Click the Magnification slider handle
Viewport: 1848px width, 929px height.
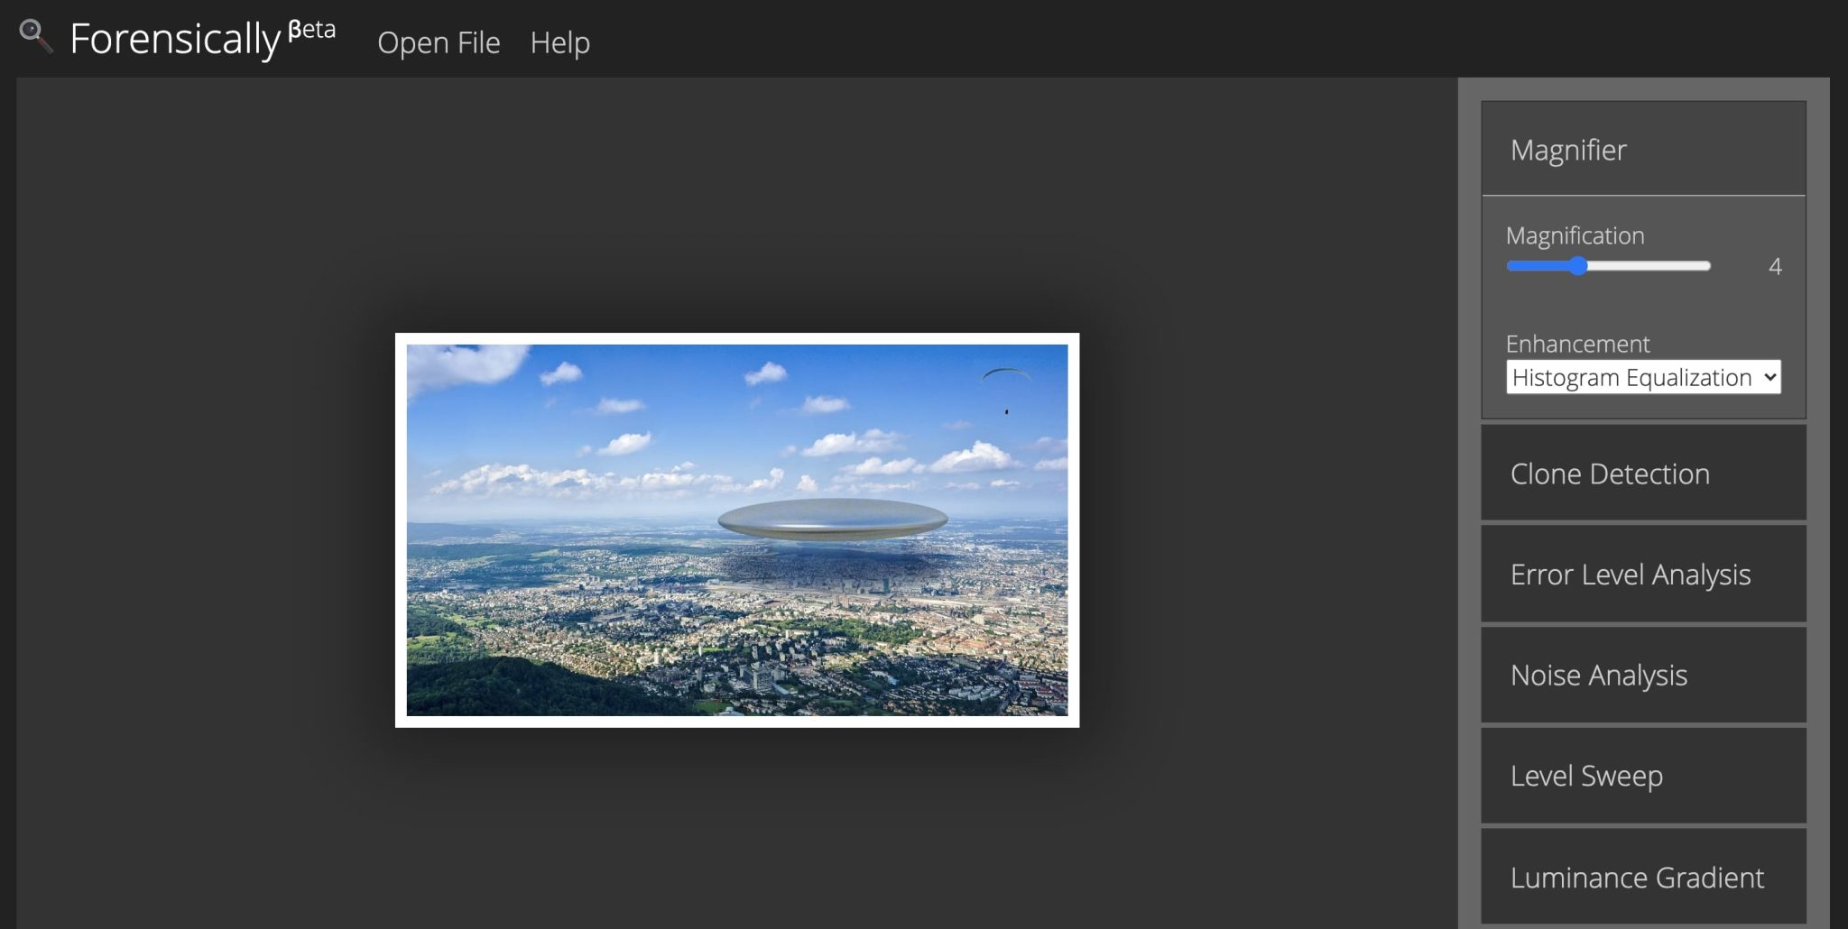click(1577, 266)
